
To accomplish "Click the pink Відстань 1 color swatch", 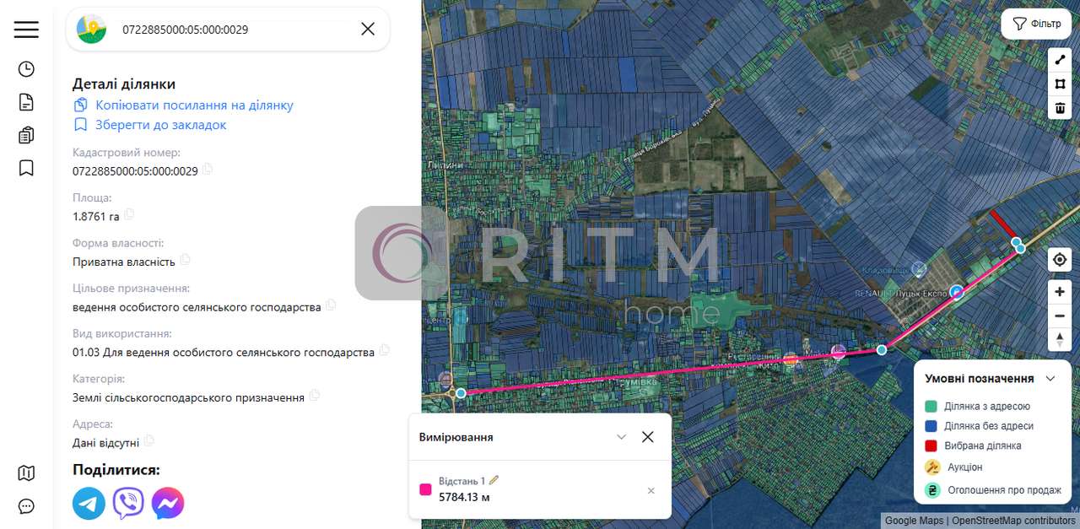I will [x=425, y=489].
